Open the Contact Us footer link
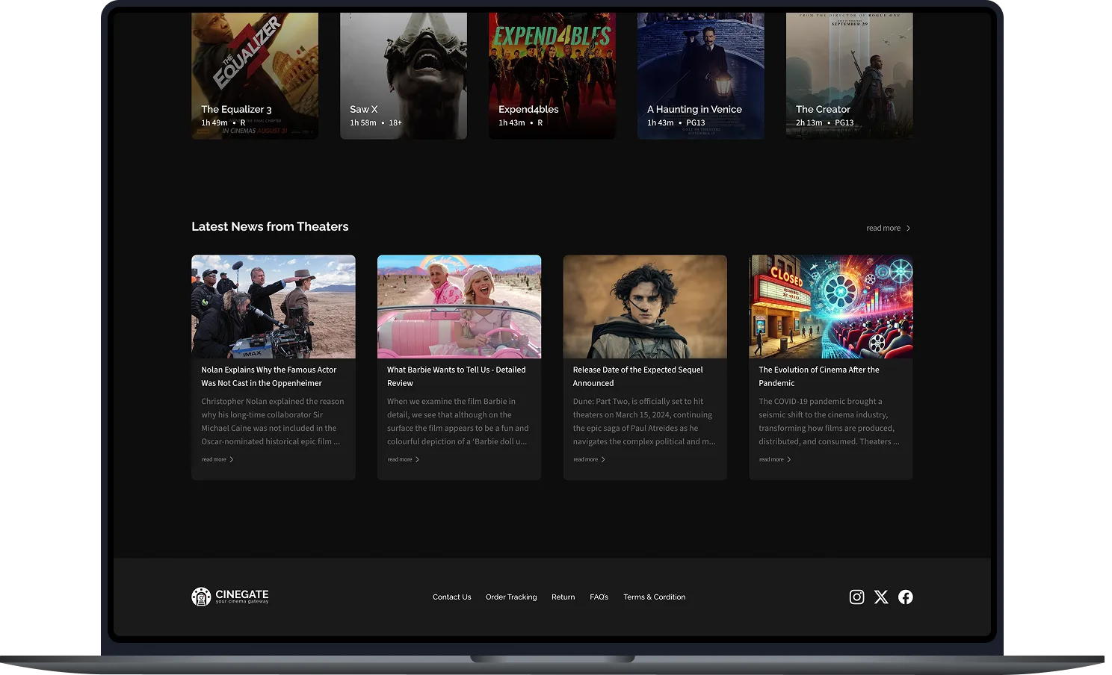Viewport: 1112px width, 675px height. coord(451,597)
